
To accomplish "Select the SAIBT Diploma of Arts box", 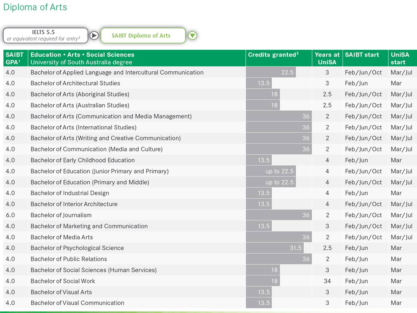I will pos(143,35).
